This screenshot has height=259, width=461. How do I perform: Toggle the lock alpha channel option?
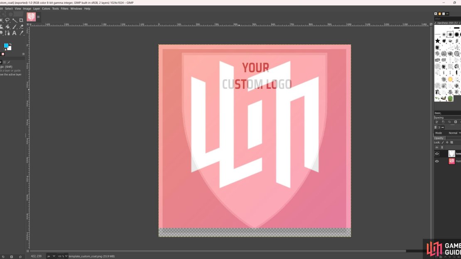pos(452,143)
